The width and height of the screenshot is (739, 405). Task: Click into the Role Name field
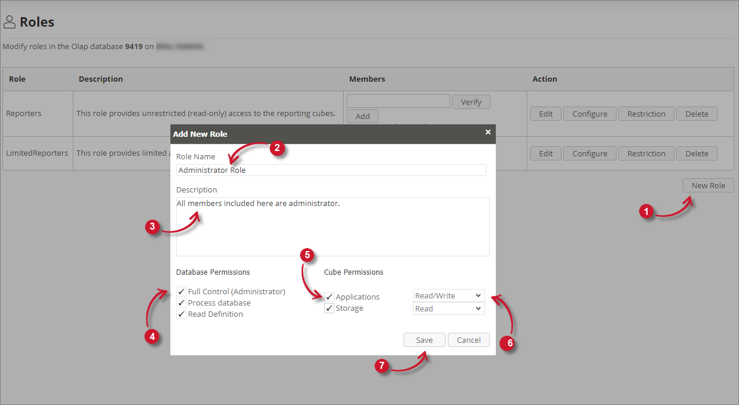[331, 170]
